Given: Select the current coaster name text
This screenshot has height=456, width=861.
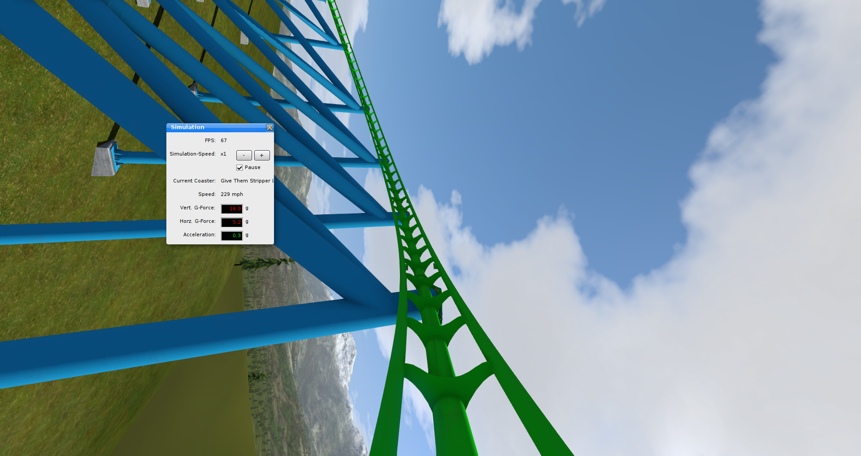Looking at the screenshot, I should coord(246,181).
